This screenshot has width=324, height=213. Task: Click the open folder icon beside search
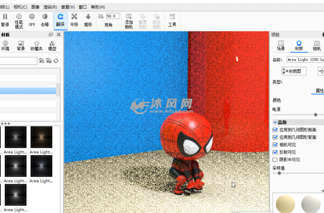pyautogui.click(x=41, y=61)
